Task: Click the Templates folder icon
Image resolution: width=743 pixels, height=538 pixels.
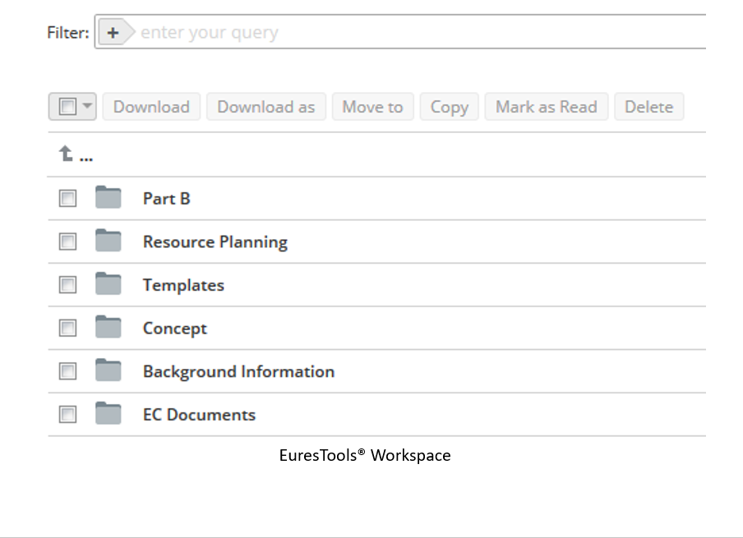Action: point(108,283)
